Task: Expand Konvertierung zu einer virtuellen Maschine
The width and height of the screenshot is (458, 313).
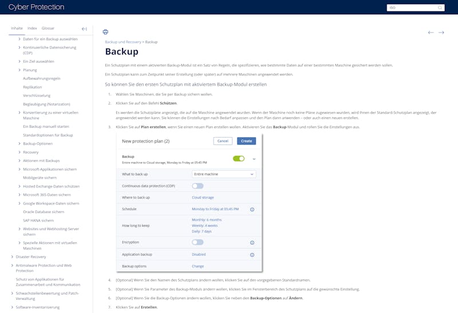Action: coord(19,113)
